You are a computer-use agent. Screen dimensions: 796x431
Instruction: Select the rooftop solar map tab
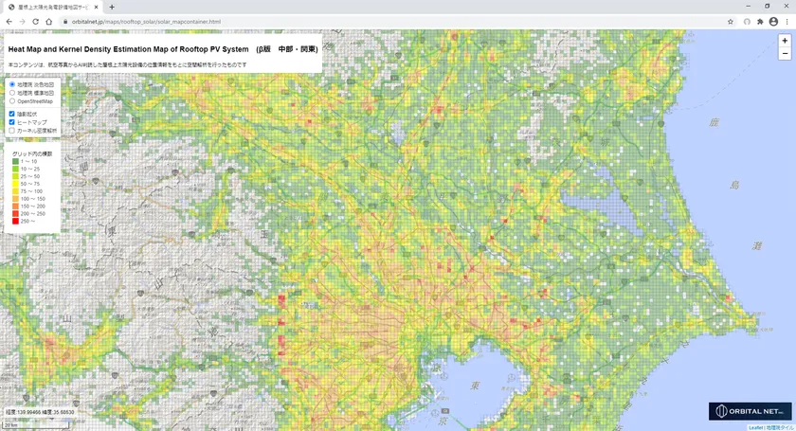[52, 7]
